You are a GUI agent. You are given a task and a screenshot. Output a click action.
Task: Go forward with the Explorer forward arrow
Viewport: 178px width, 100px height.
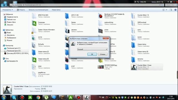point(6,5)
